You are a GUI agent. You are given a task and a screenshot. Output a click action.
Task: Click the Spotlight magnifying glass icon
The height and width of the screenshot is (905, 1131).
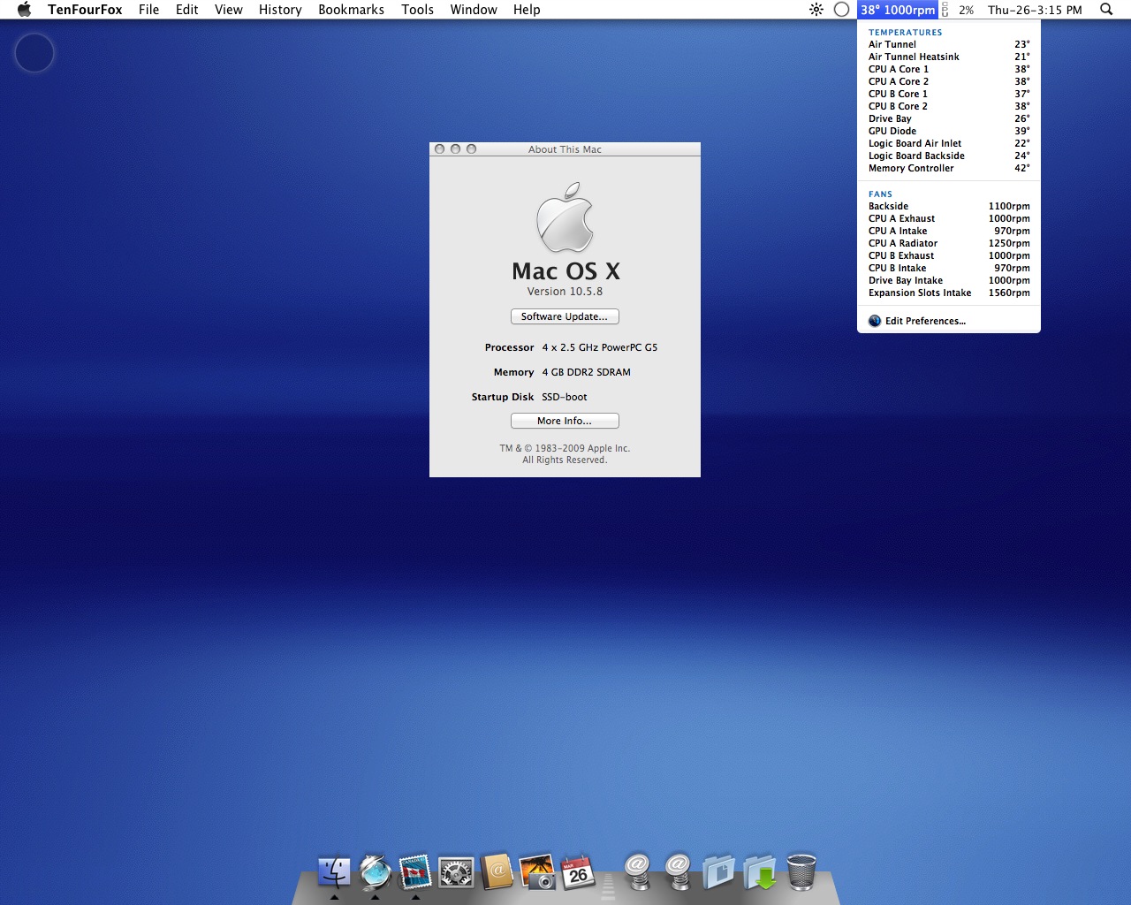tap(1106, 10)
